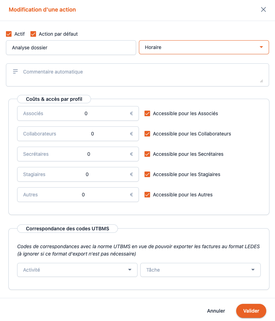Click the Analyse dossier name field
Image resolution: width=275 pixels, height=321 pixels.
71,48
